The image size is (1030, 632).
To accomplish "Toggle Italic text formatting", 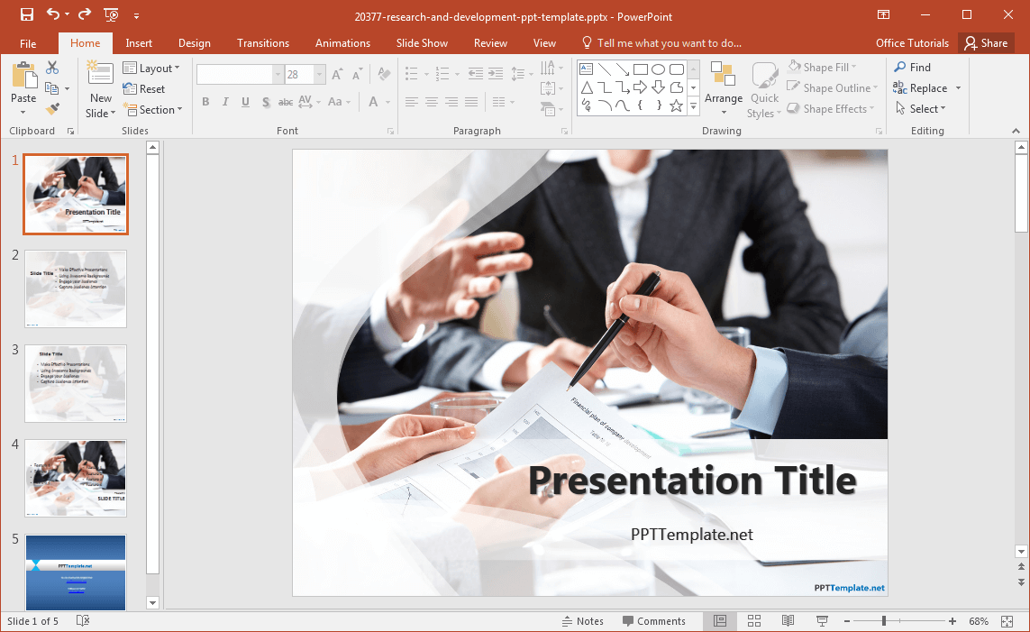I will click(x=225, y=102).
